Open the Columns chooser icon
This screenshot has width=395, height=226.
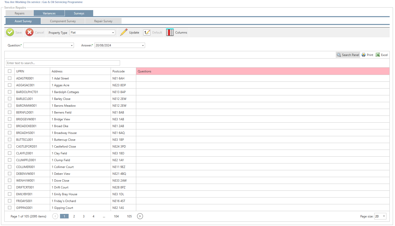[170, 32]
